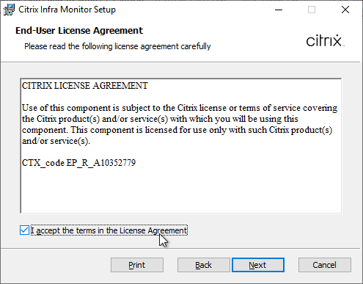
Task: Untick the accept terms checkbox box
Action: [x=24, y=230]
